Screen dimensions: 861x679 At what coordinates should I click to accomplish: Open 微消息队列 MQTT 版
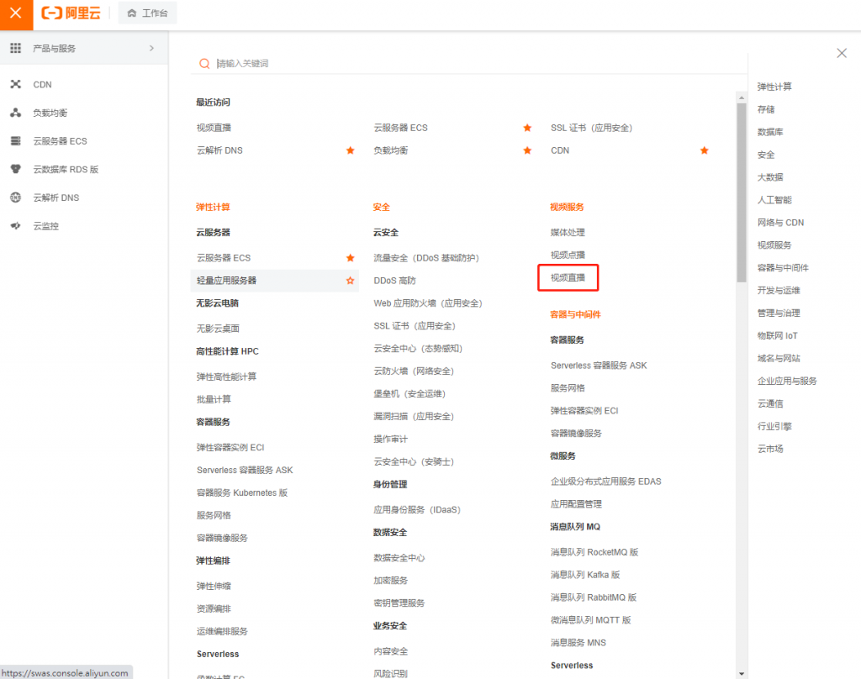(591, 619)
